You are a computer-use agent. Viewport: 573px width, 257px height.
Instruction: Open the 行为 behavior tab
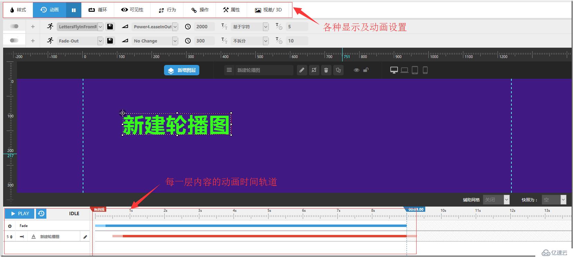pos(167,10)
